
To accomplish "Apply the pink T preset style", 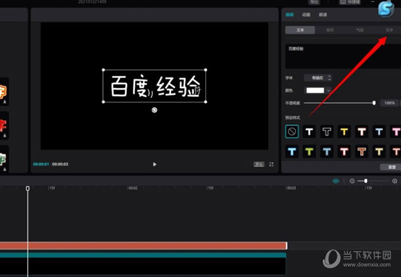I will click(396, 131).
